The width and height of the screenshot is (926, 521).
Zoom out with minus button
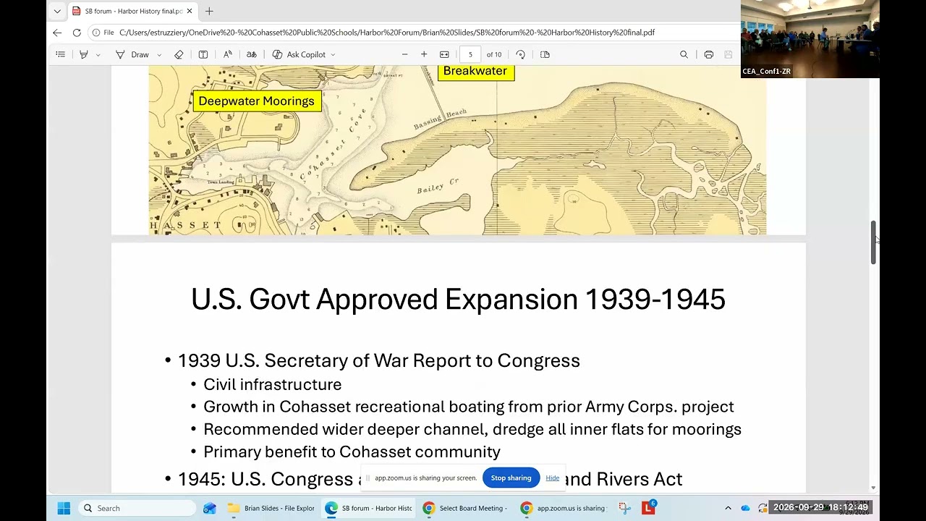point(404,54)
